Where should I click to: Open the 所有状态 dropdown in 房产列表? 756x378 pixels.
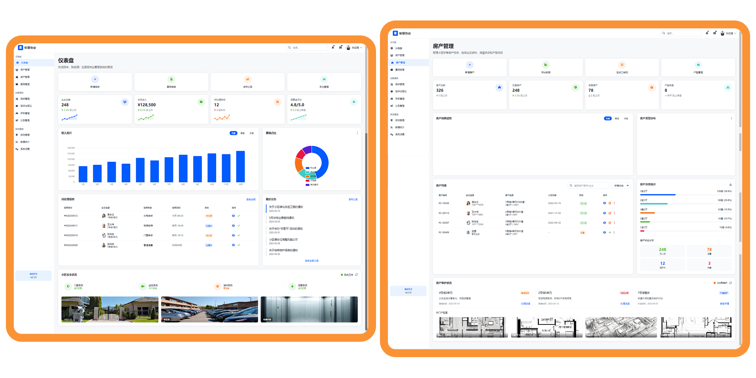[x=621, y=185]
